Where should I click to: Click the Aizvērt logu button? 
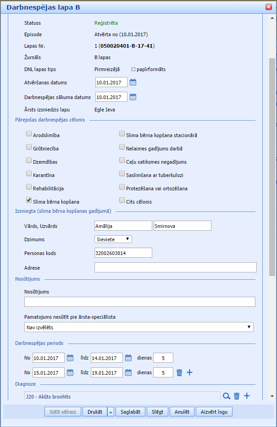click(x=214, y=412)
